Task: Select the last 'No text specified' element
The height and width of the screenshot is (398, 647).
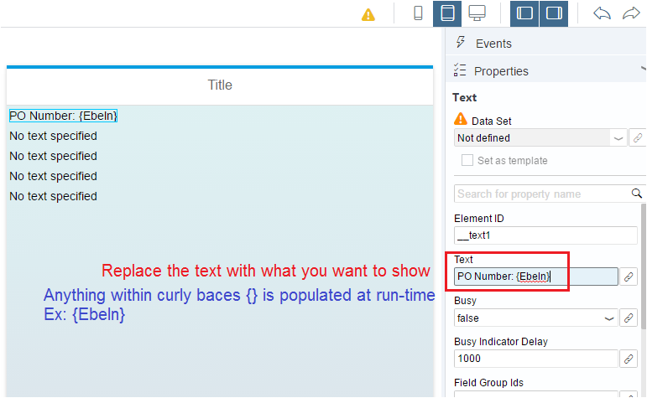Action: pos(53,196)
